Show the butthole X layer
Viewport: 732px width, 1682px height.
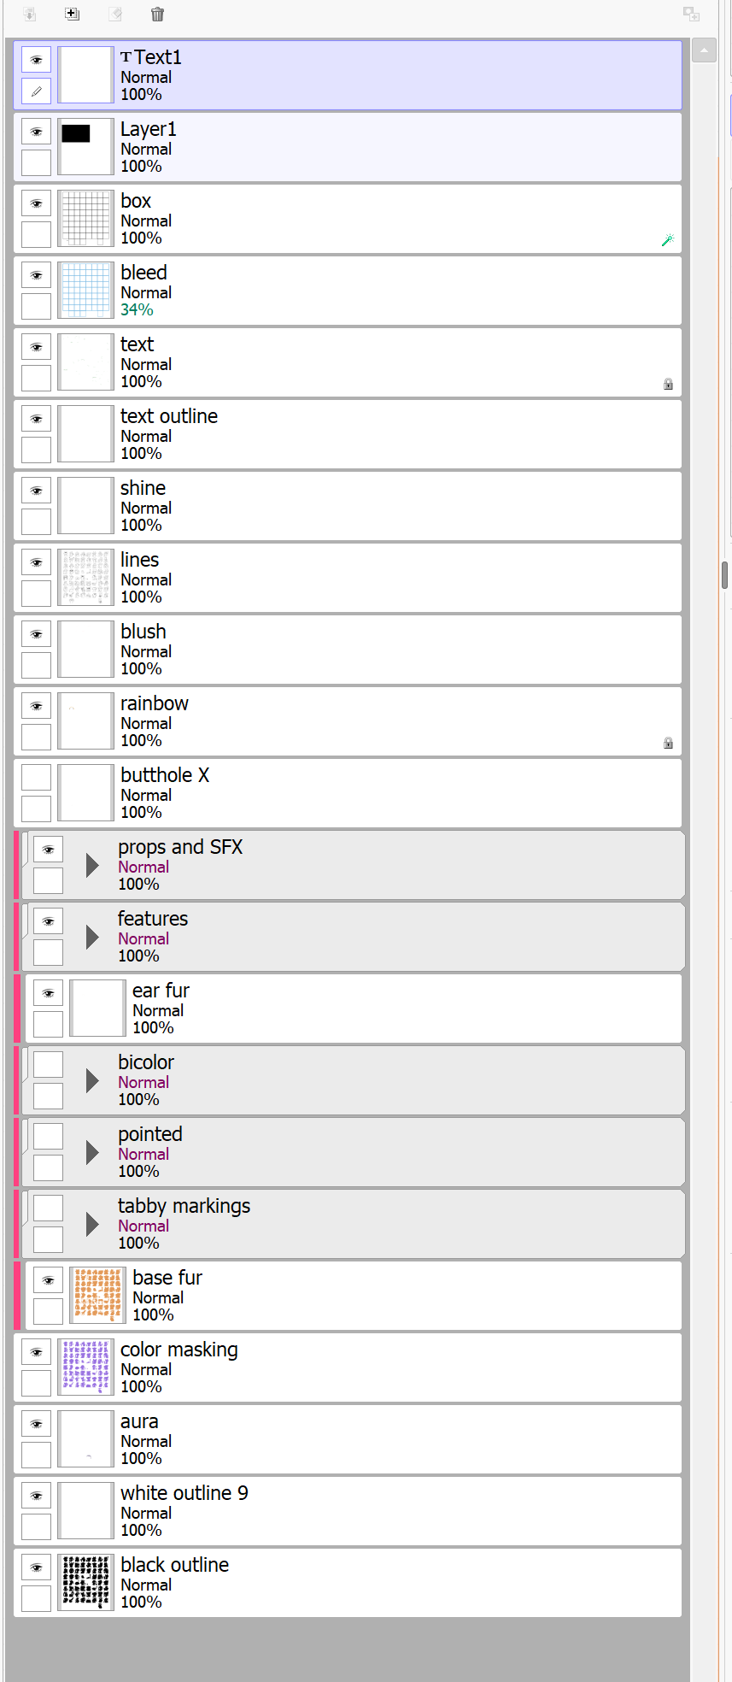[x=36, y=778]
